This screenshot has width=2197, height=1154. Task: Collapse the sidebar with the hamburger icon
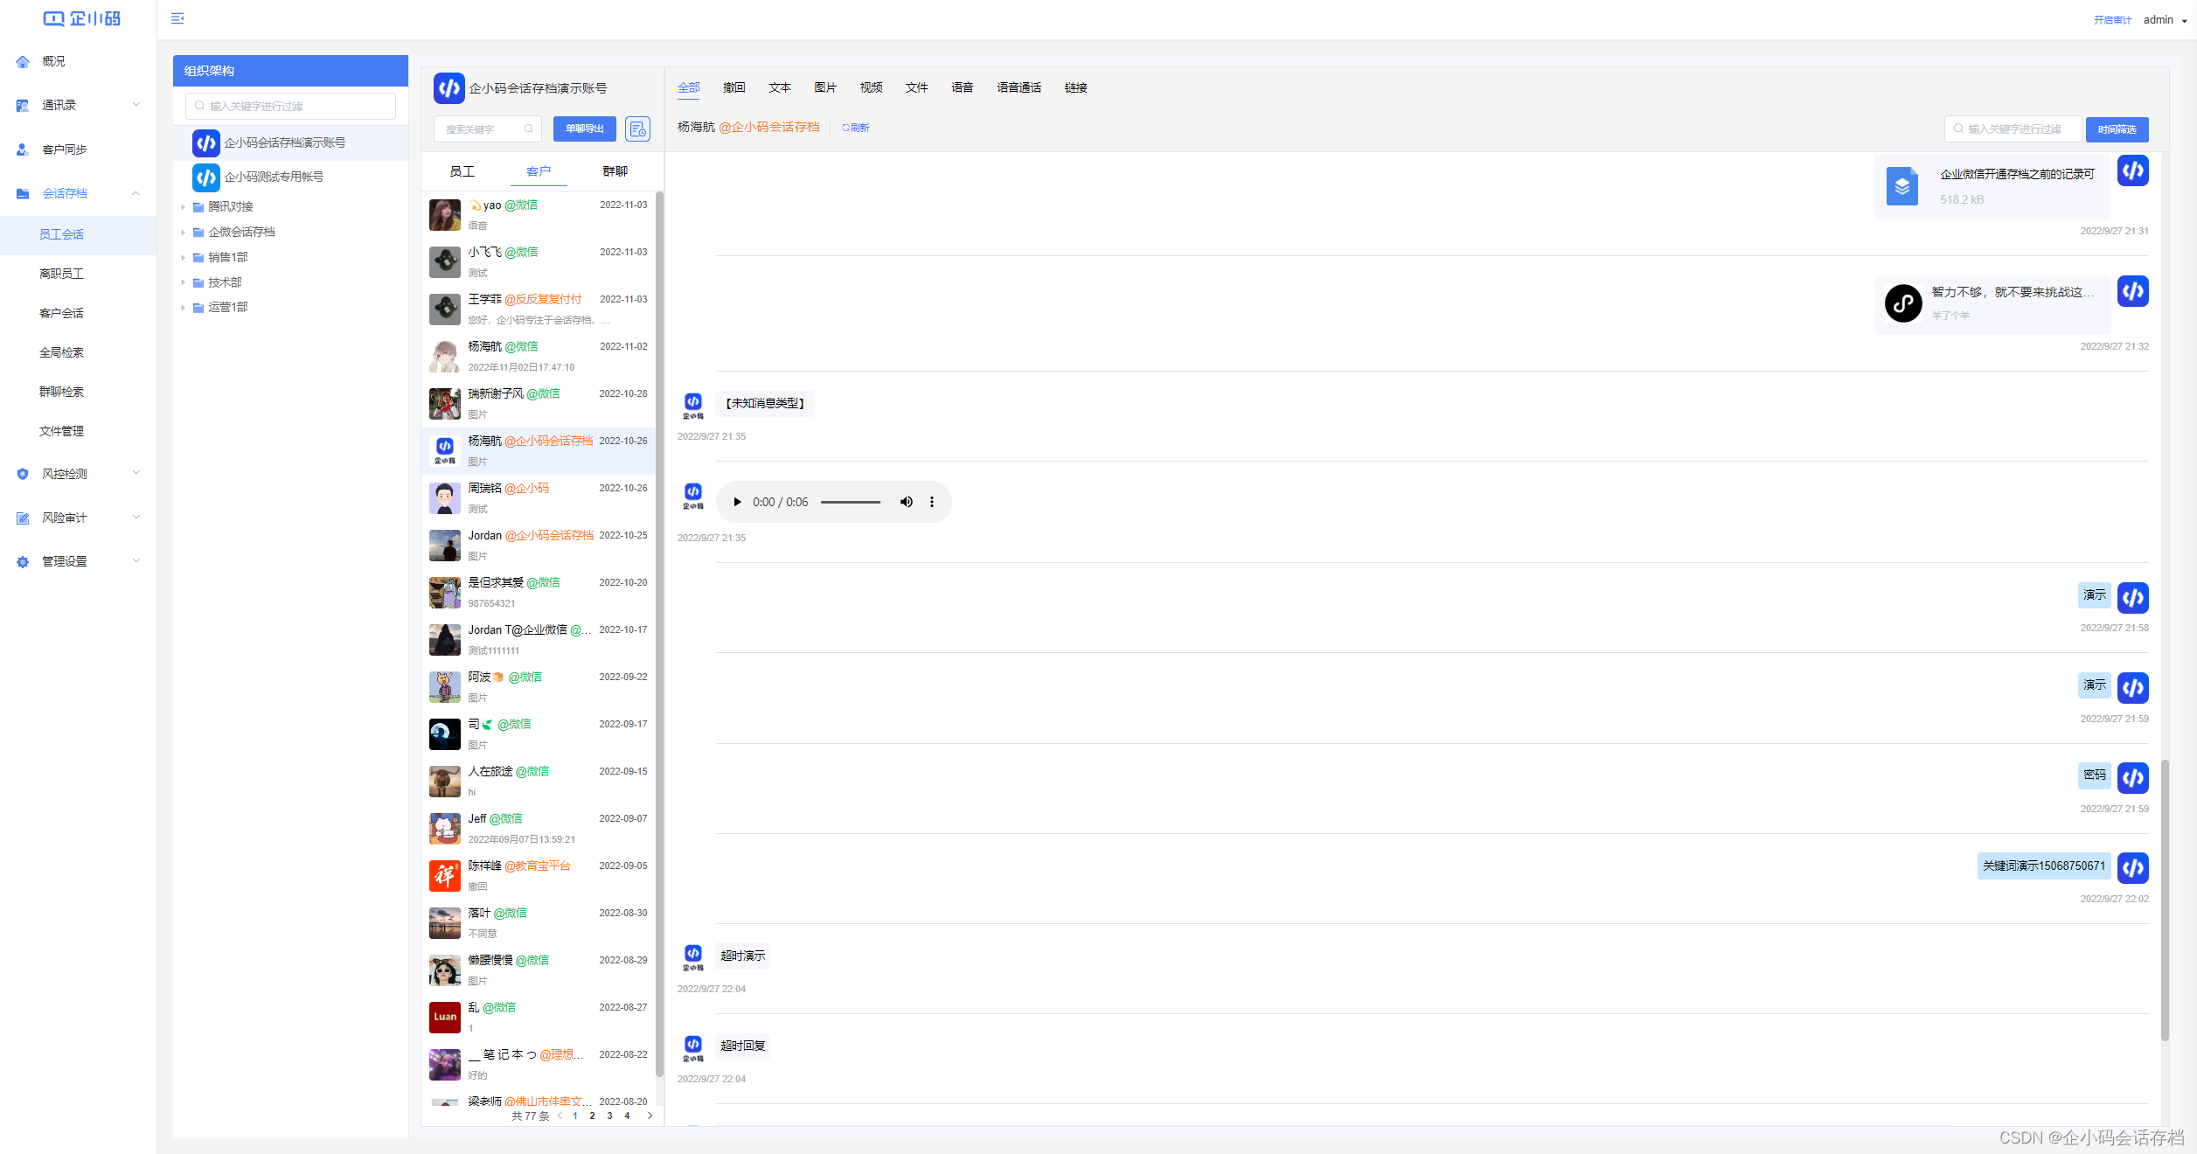177,18
